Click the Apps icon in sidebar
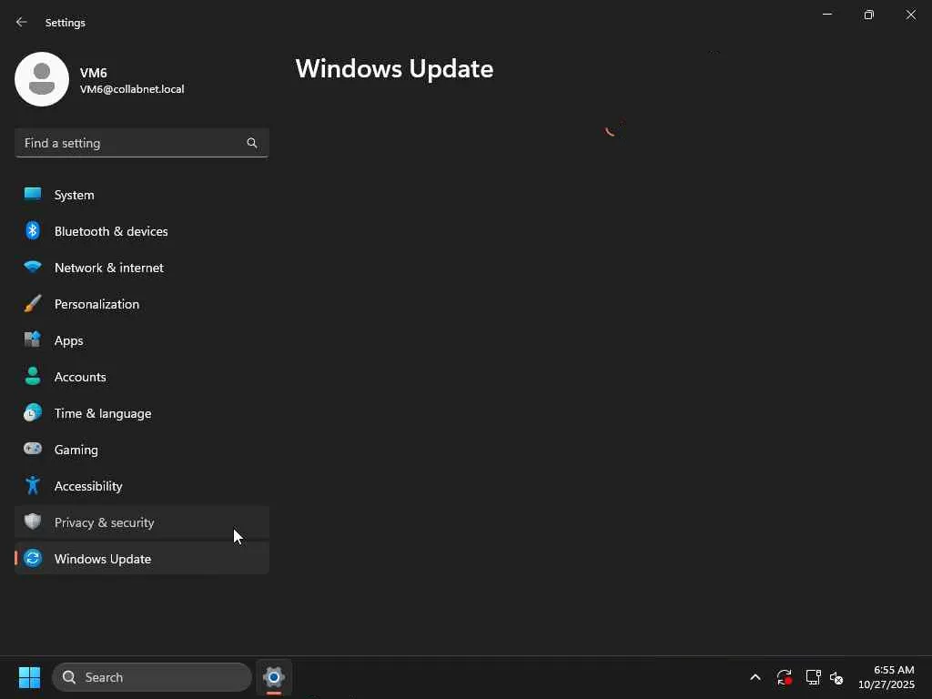The height and width of the screenshot is (699, 932). pos(33,340)
